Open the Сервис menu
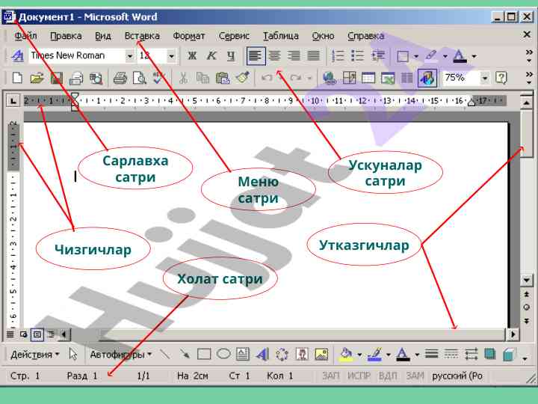Screen dimensions: 538x404 click(x=234, y=36)
